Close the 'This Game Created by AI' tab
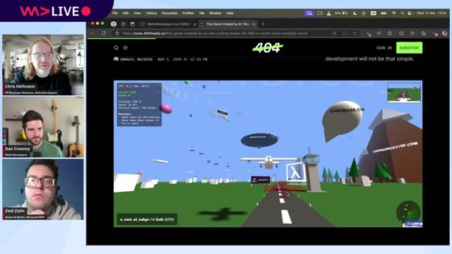 pos(254,24)
